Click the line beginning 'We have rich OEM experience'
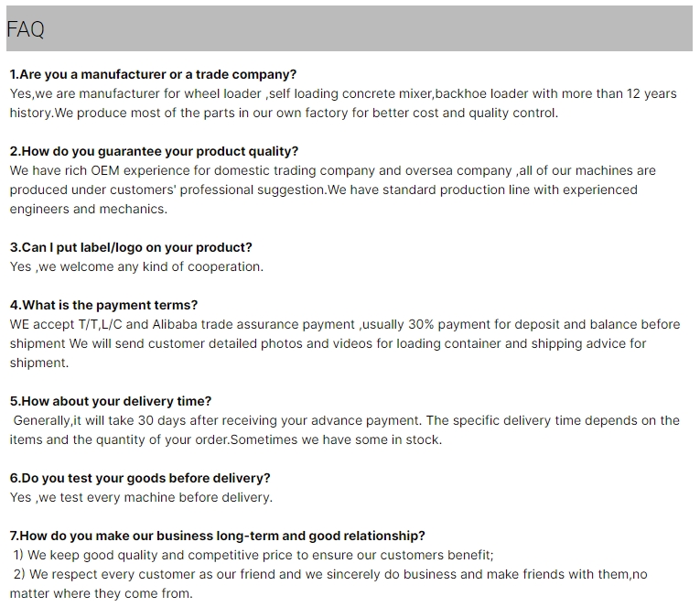700x607 pixels. coord(332,170)
